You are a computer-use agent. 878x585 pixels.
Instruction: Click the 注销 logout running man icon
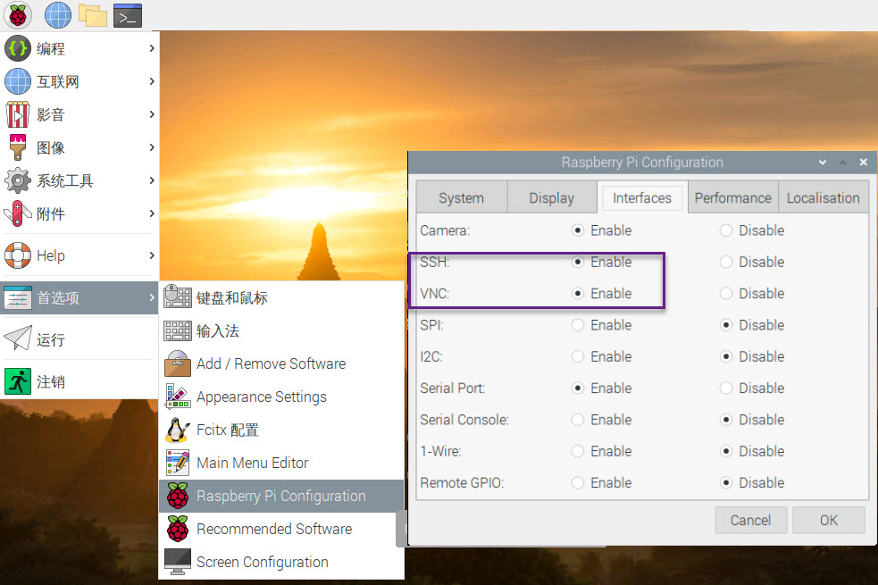pyautogui.click(x=17, y=381)
